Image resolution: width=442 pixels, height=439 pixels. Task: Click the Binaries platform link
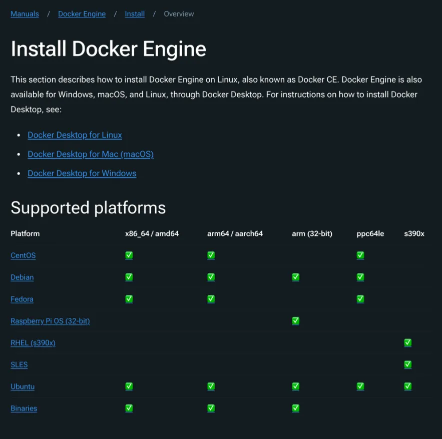click(24, 408)
